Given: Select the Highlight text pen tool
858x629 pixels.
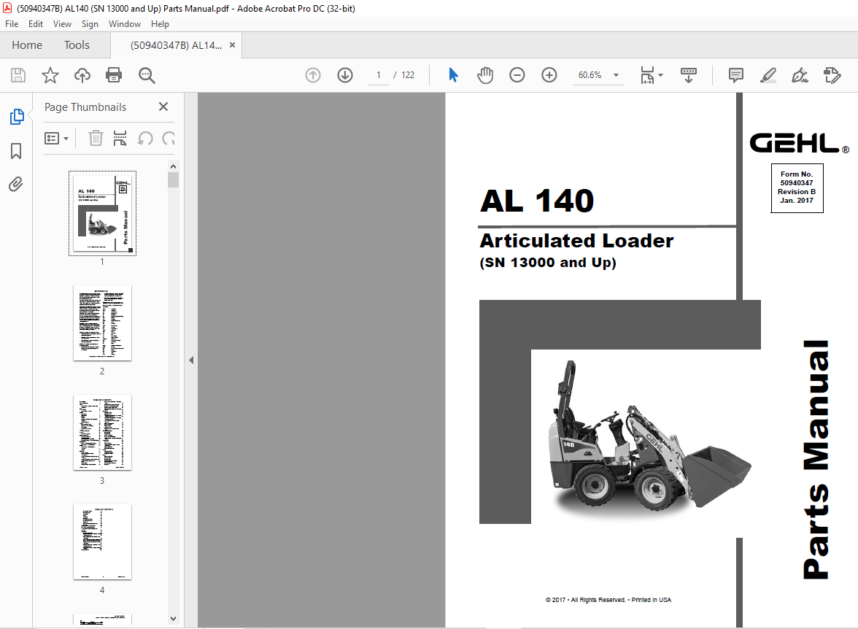Looking at the screenshot, I should click(x=768, y=75).
